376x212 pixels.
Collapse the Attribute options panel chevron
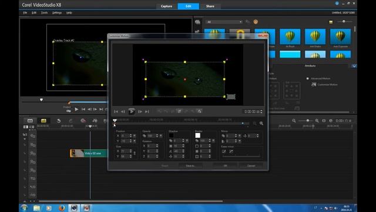354,66
